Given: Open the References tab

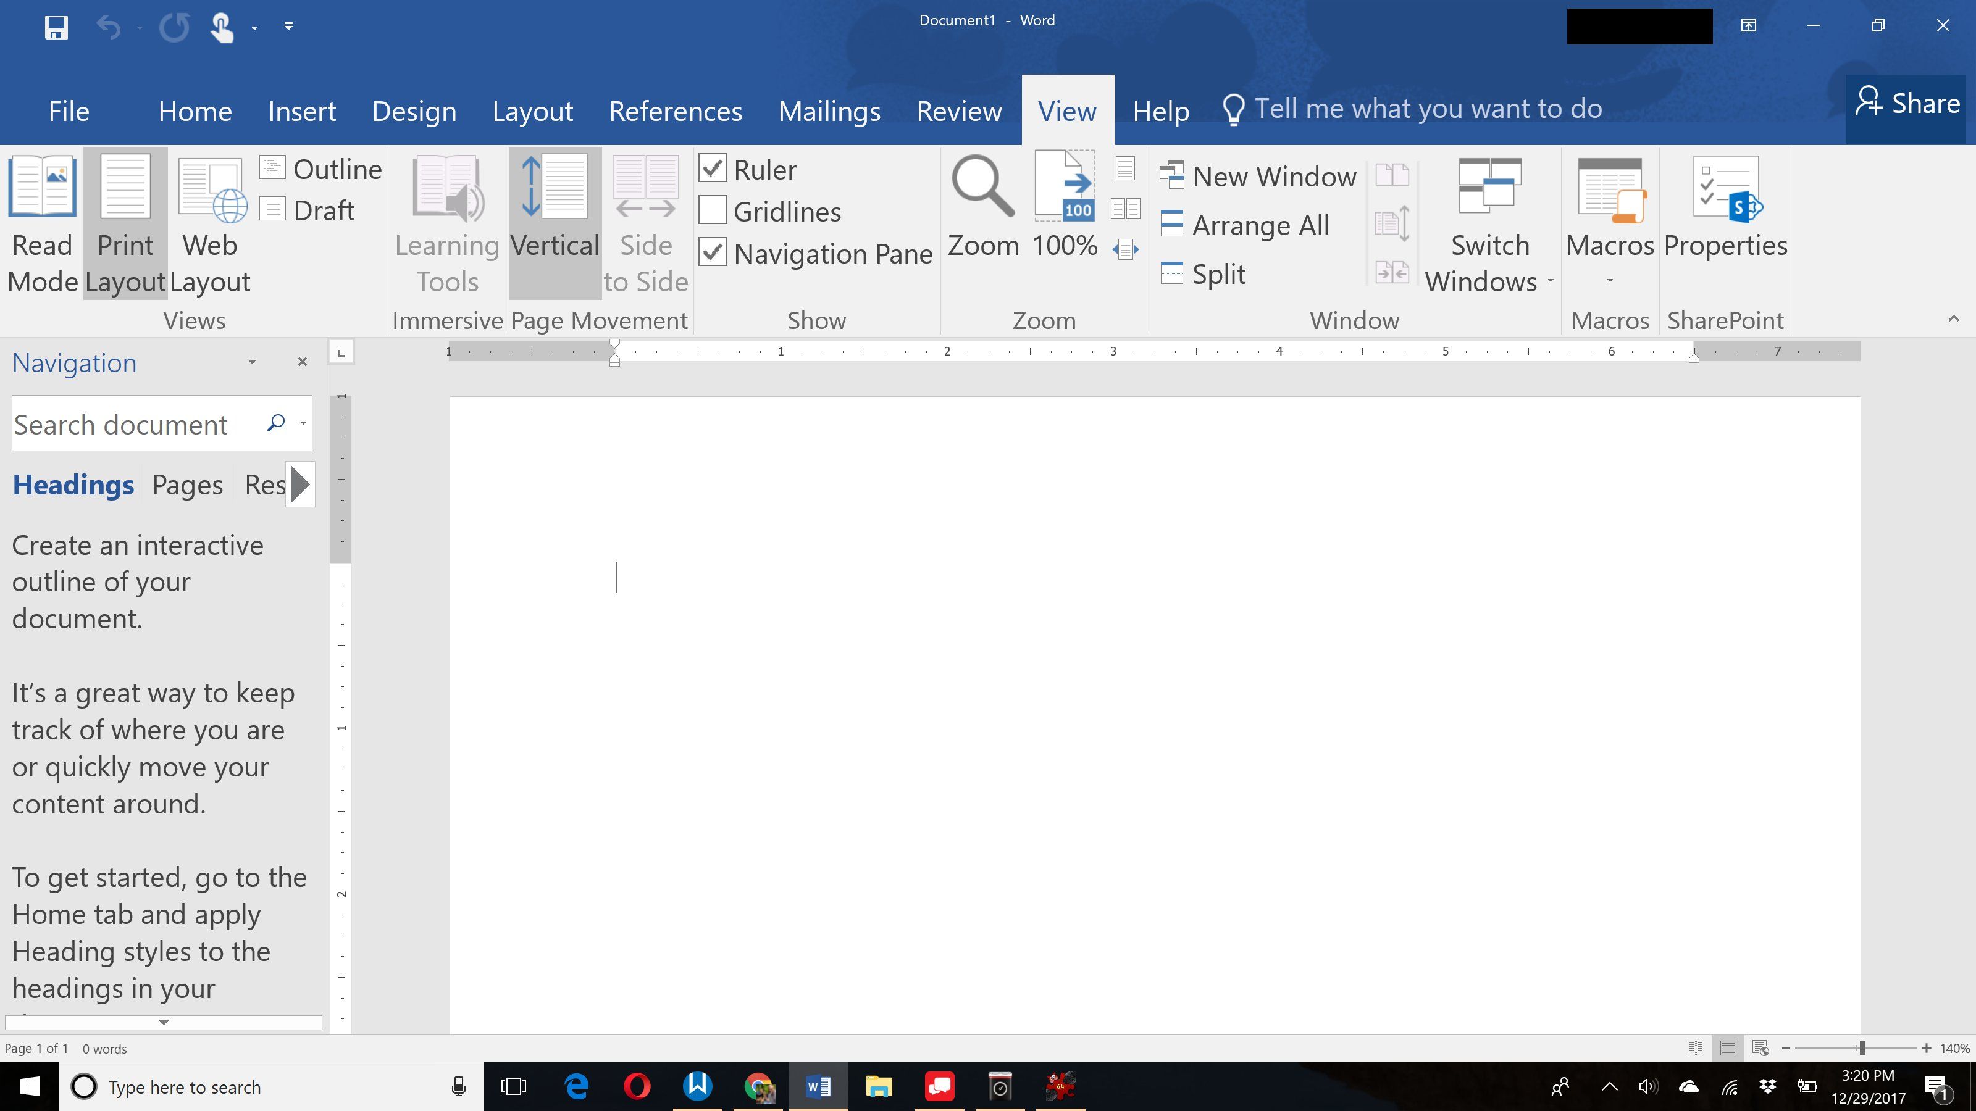Looking at the screenshot, I should coord(675,111).
